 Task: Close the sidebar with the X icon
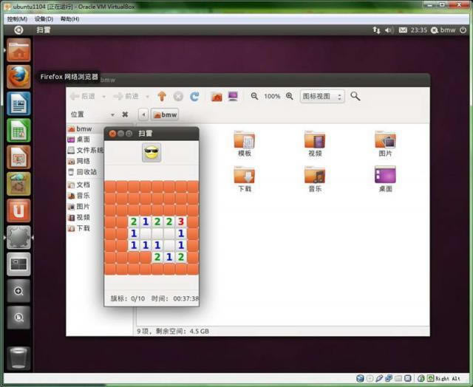coord(125,114)
